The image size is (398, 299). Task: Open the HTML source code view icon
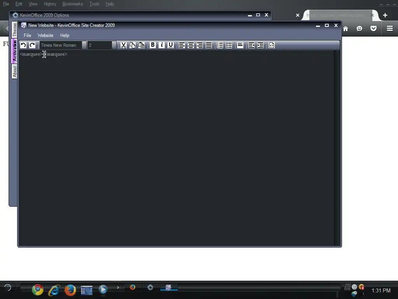[272, 45]
